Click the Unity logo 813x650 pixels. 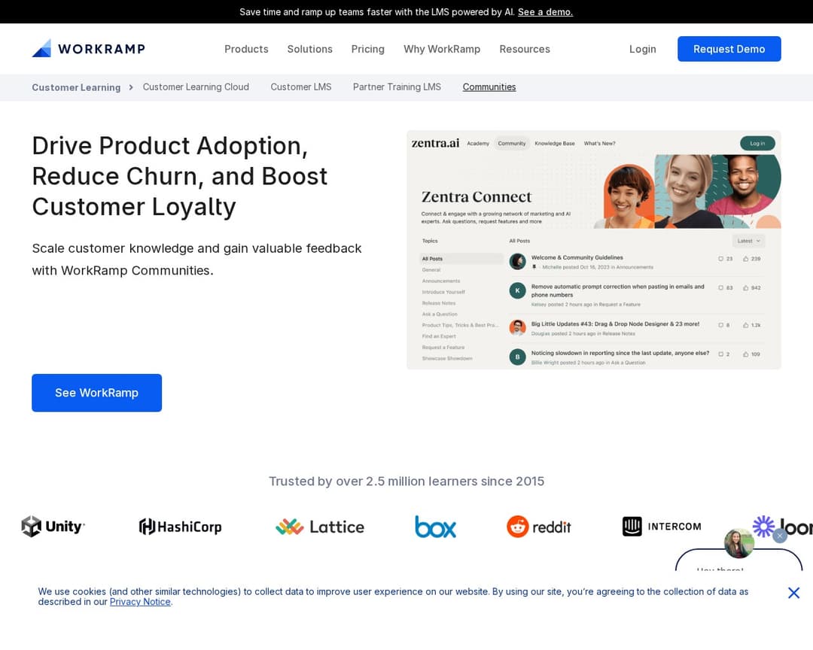(53, 527)
